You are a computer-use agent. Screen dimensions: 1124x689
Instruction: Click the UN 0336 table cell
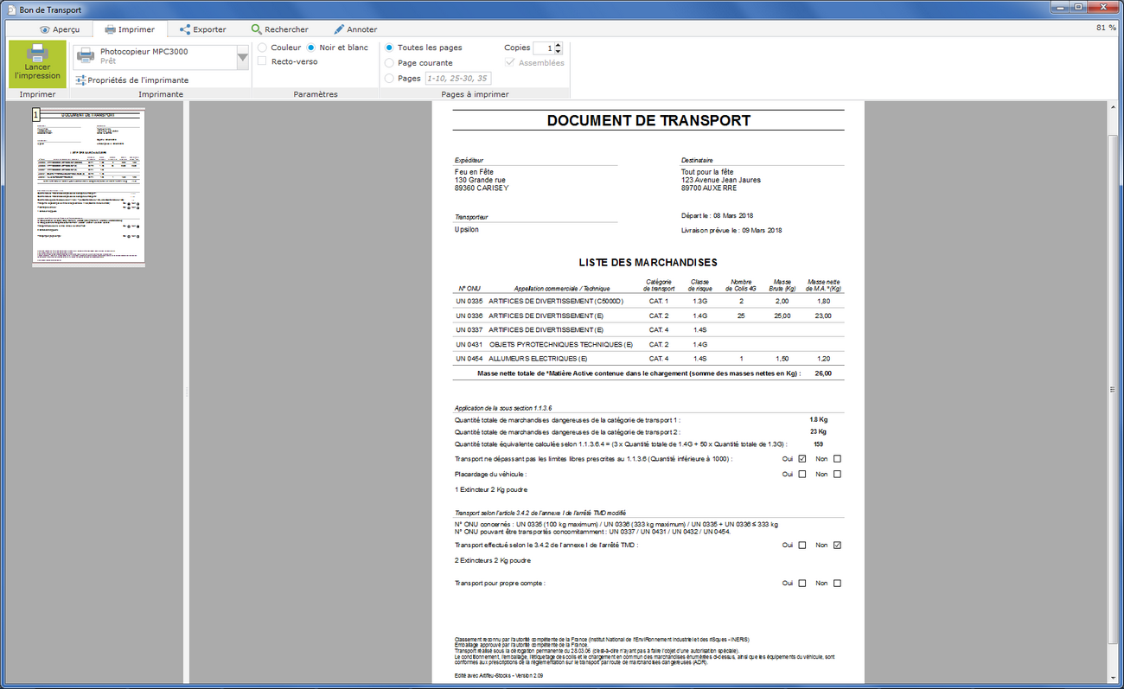469,316
